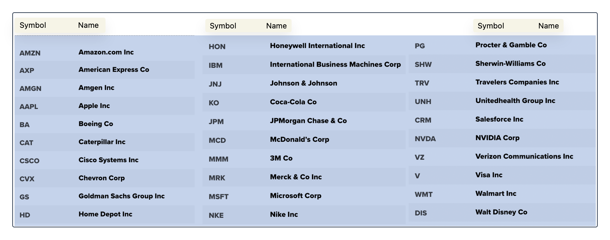Click the UNH ticker symbol
This screenshot has width=610, height=240.
(x=423, y=102)
